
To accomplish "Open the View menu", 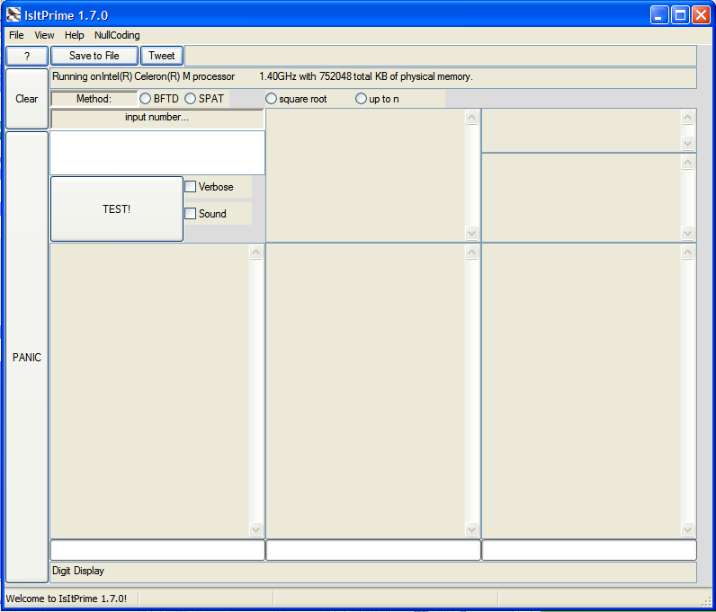I will click(x=44, y=35).
